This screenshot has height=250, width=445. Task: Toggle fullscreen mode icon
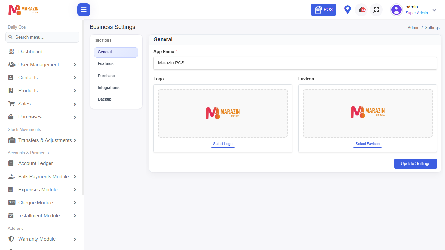(x=376, y=10)
